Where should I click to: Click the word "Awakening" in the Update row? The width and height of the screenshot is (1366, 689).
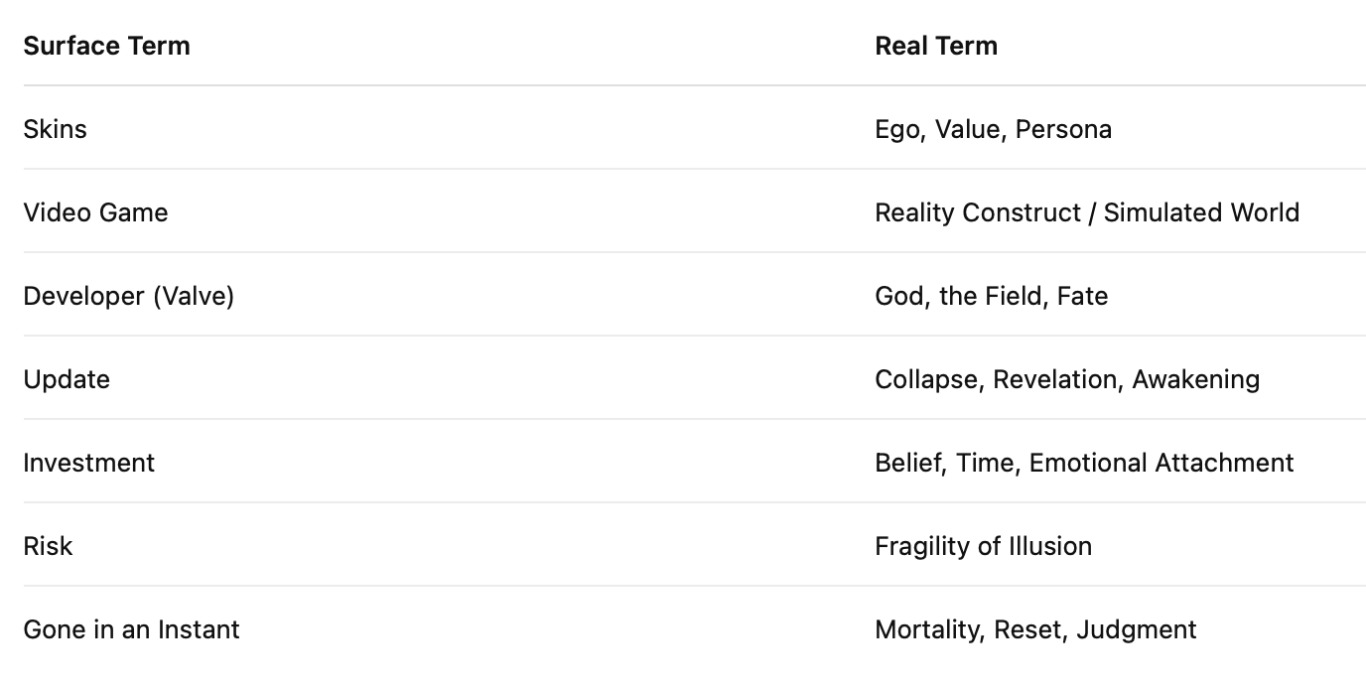[1195, 379]
